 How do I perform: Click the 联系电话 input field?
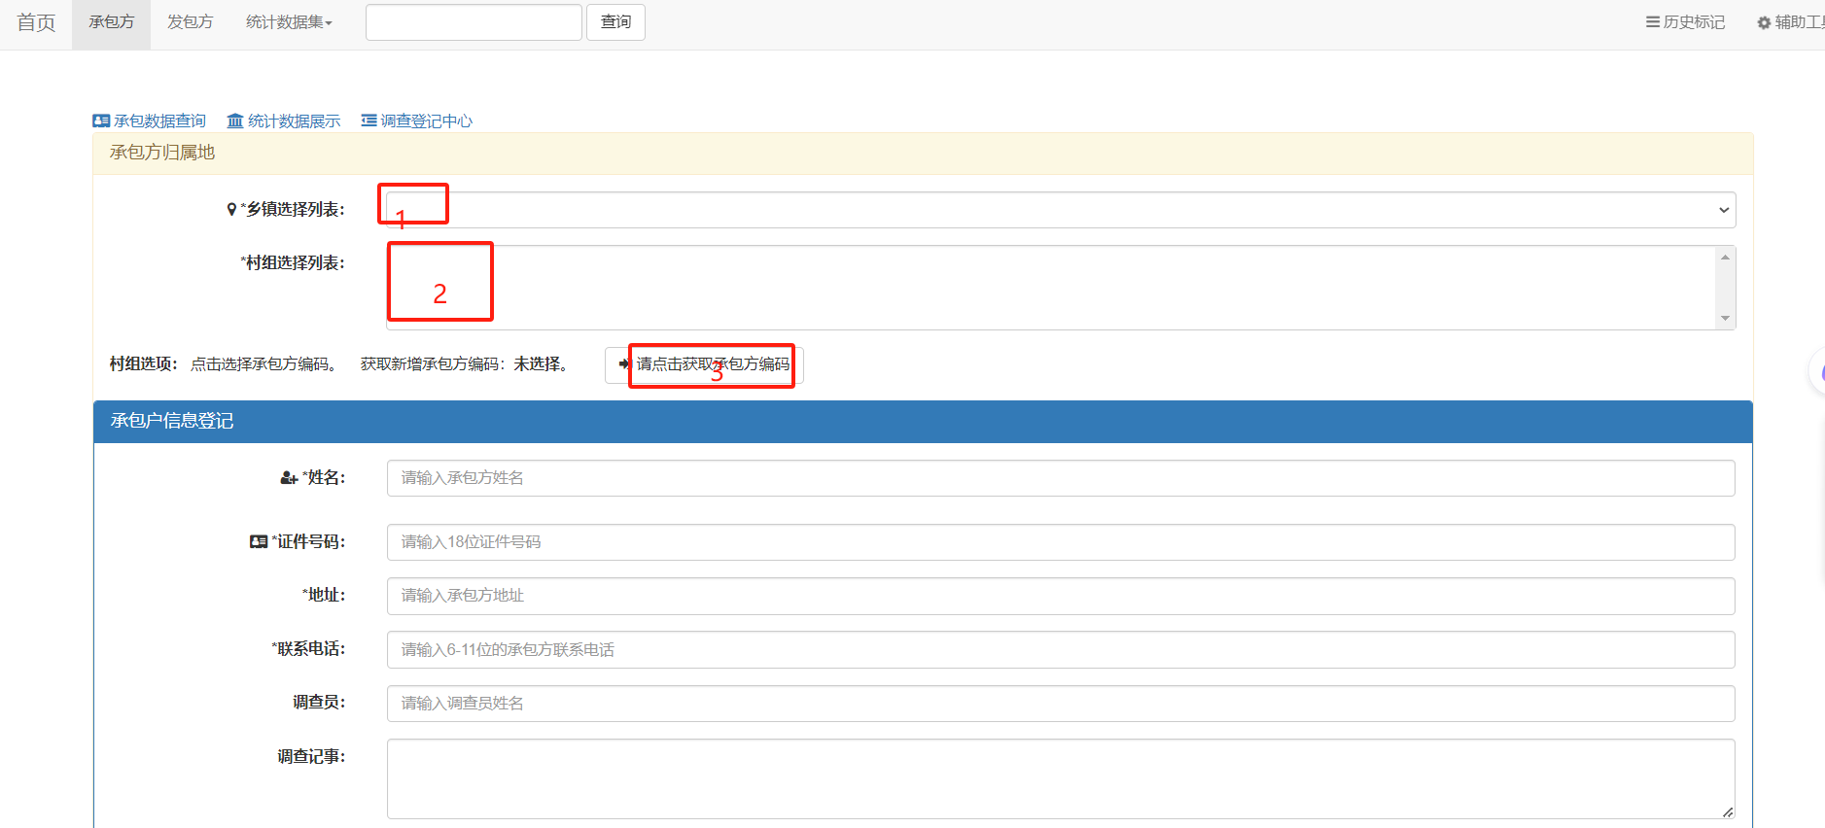pos(1060,649)
